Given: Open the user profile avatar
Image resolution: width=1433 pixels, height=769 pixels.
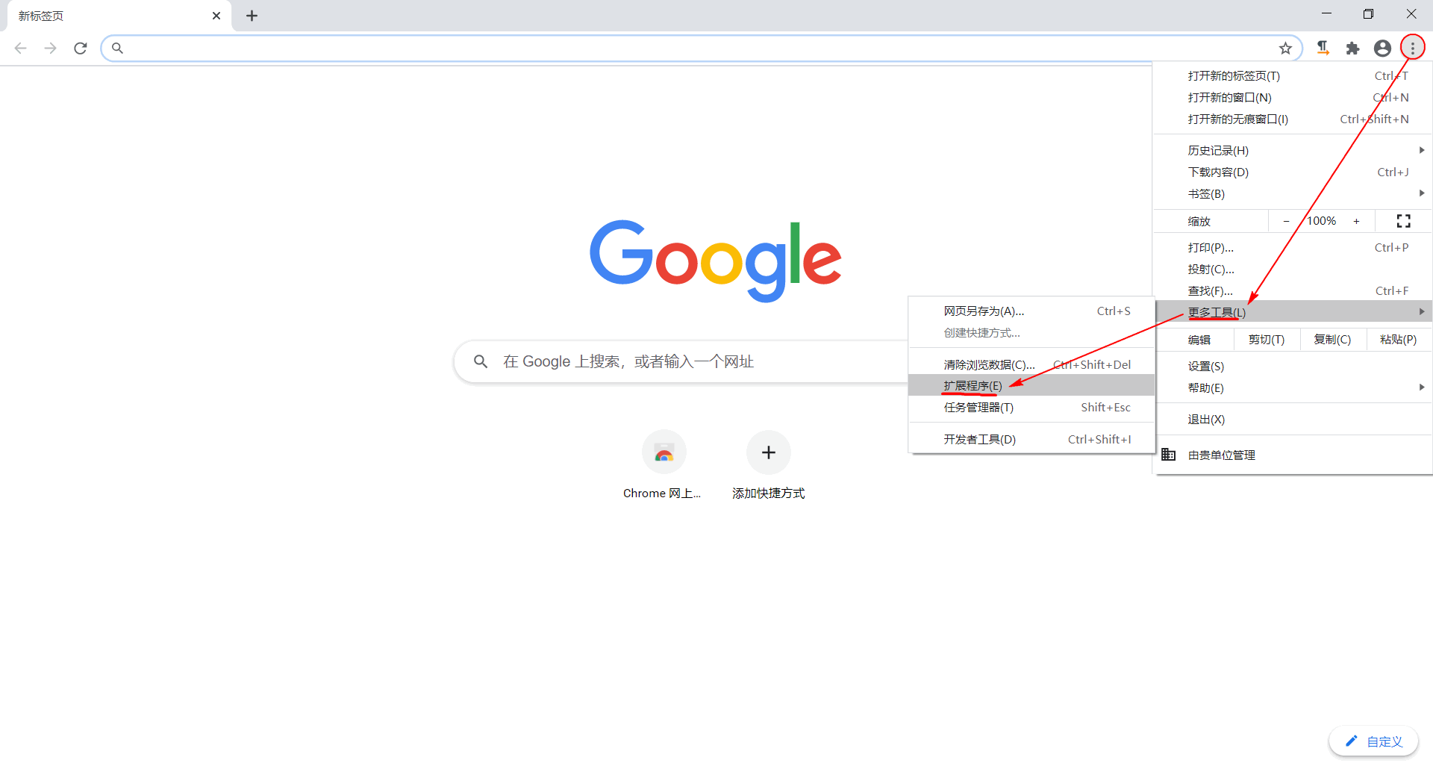Looking at the screenshot, I should [1382, 49].
